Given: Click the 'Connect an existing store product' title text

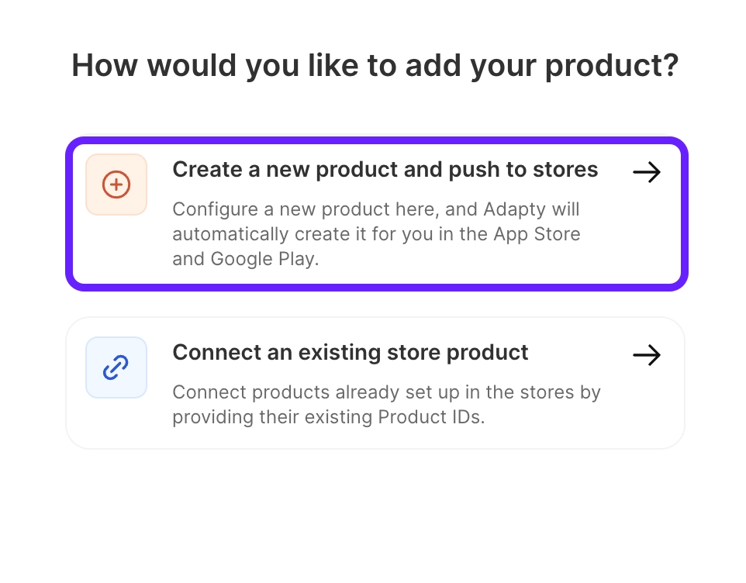Looking at the screenshot, I should click(350, 352).
